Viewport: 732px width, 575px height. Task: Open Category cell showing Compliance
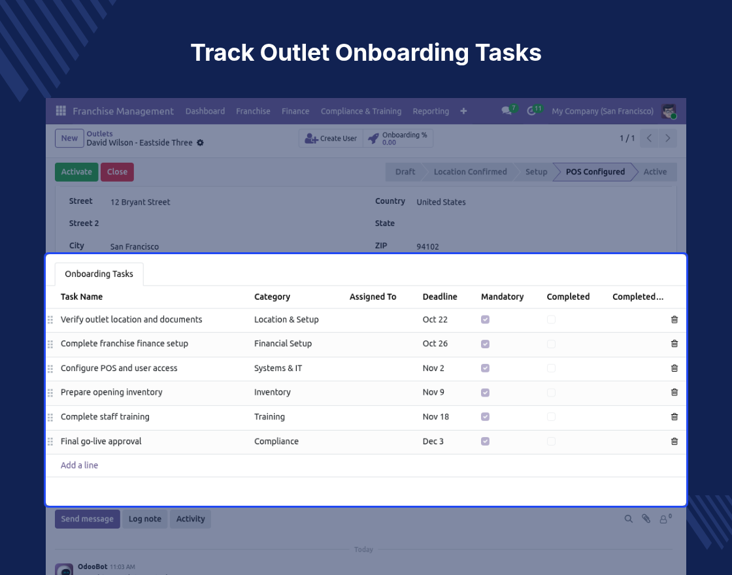276,441
